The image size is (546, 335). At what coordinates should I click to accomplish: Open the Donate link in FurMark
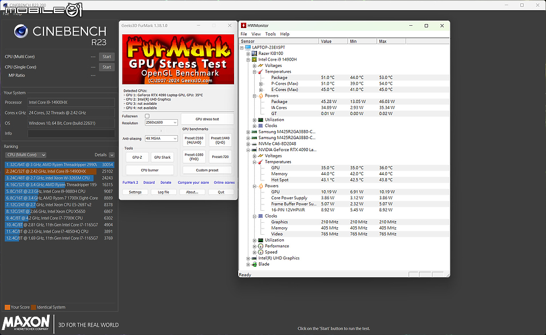[166, 183]
